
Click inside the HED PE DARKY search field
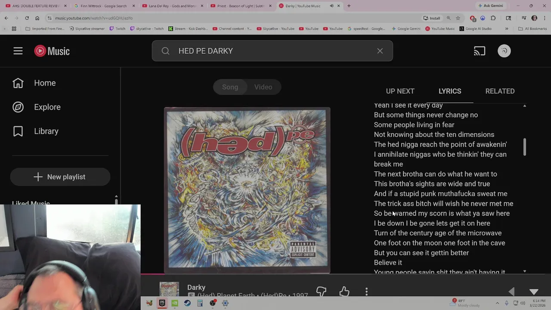272,51
